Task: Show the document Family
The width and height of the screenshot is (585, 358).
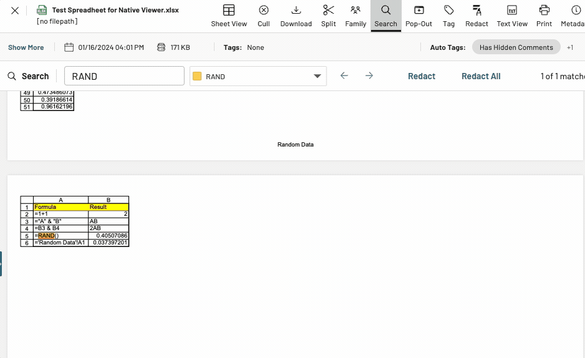Action: point(356,16)
